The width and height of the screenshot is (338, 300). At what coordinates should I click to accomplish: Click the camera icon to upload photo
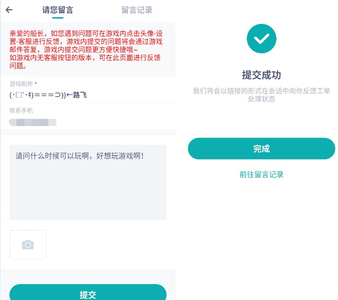click(x=28, y=245)
